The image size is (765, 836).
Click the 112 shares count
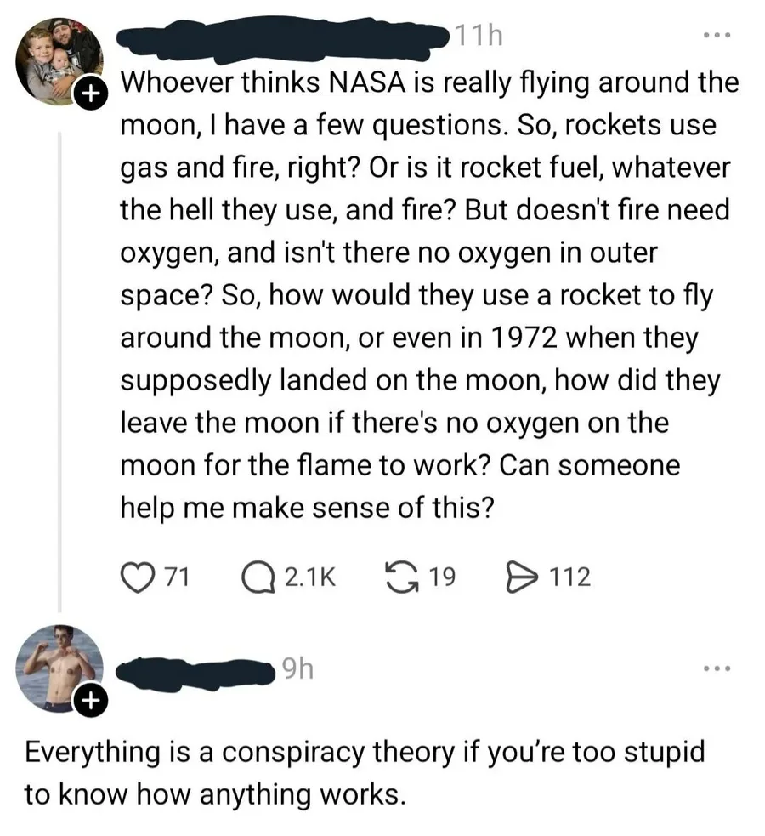tap(568, 577)
